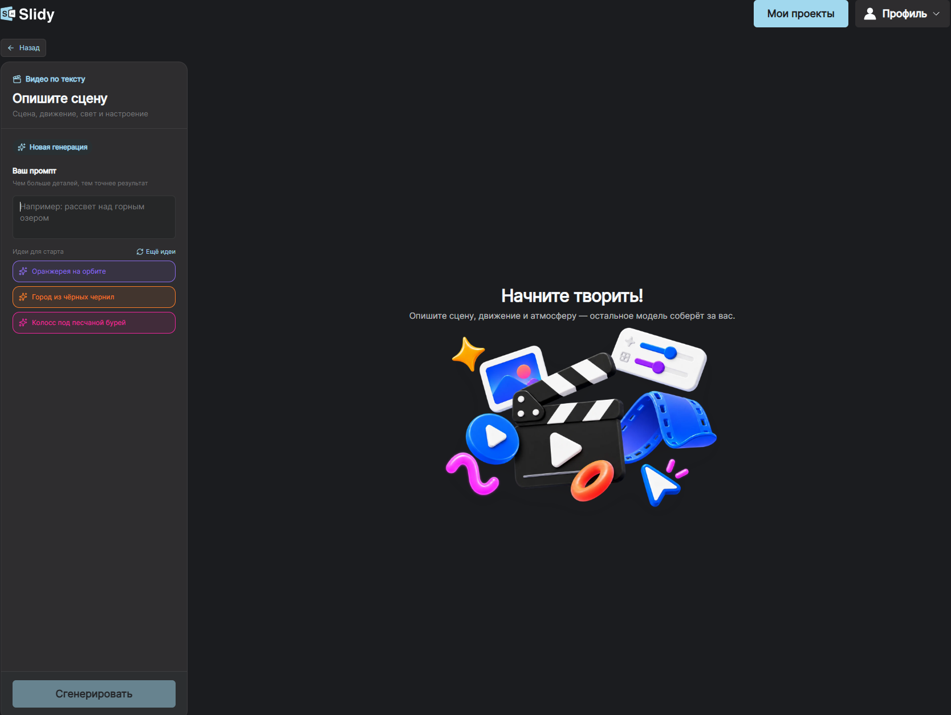Click the Профиль chevron arrow
Viewport: 951px width, 715px height.
click(936, 14)
